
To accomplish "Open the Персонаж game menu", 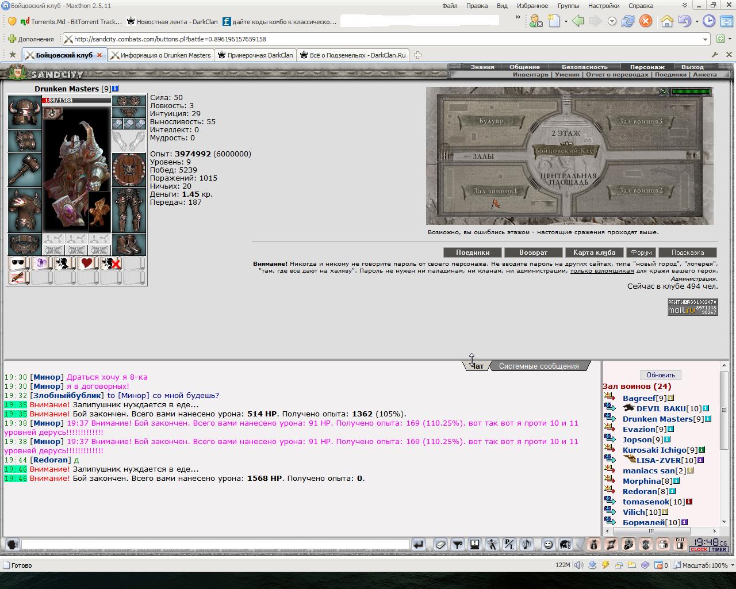I will pos(647,67).
